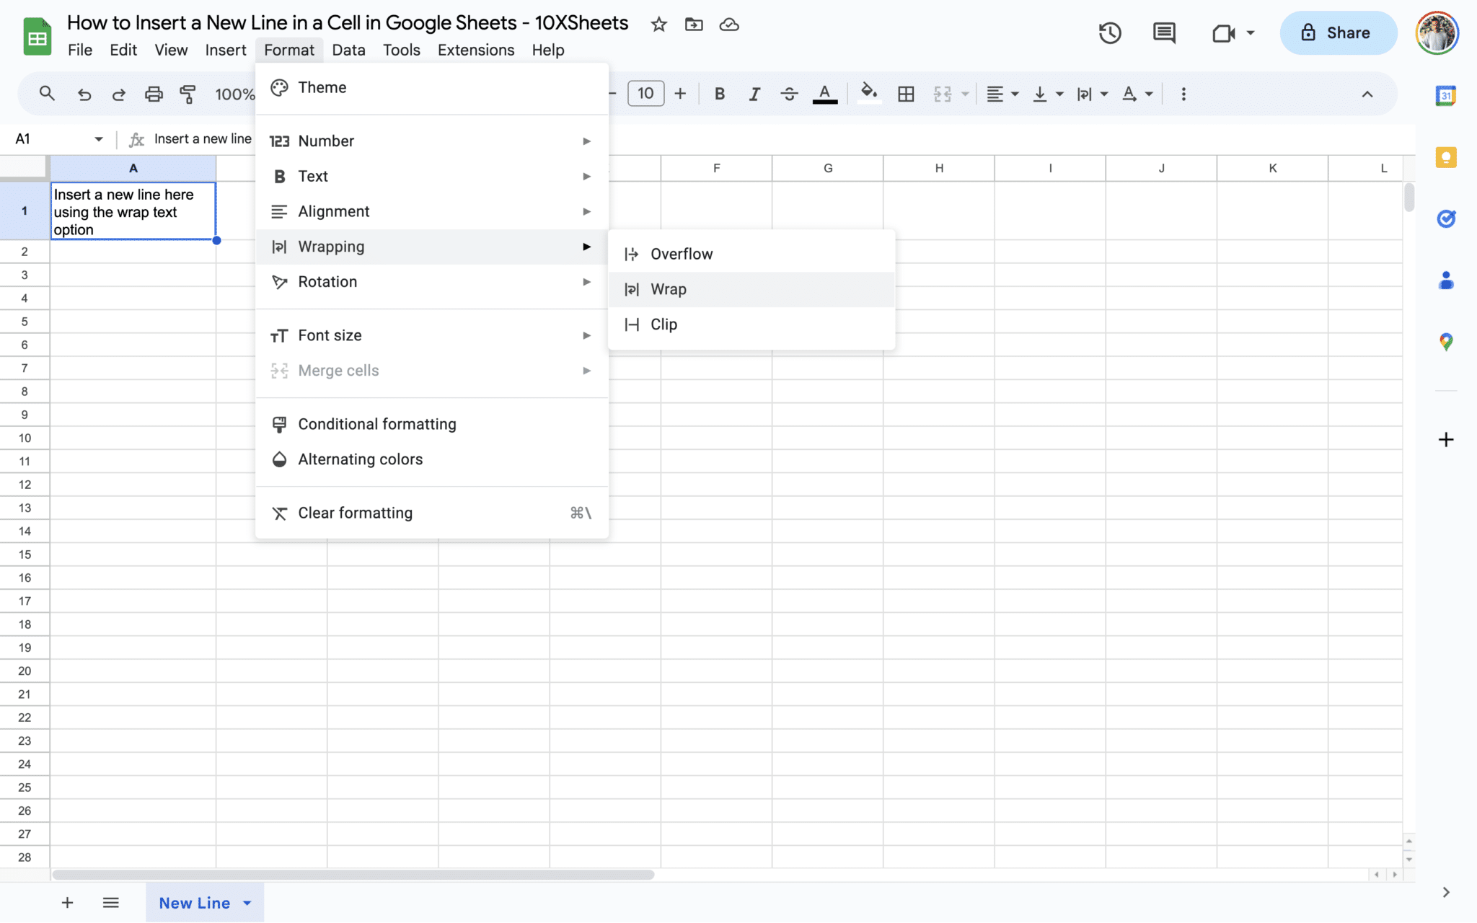
Task: Click the redo arrow icon
Action: [x=119, y=94]
